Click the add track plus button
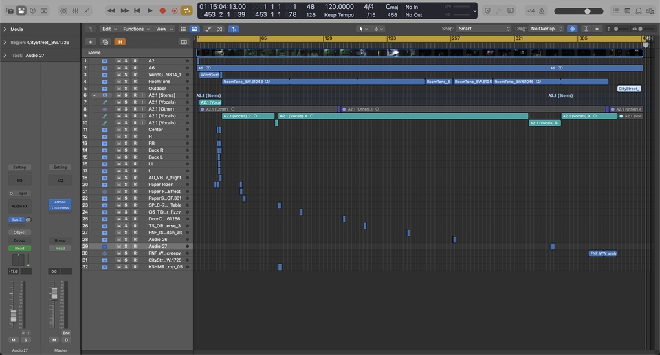 pos(90,42)
